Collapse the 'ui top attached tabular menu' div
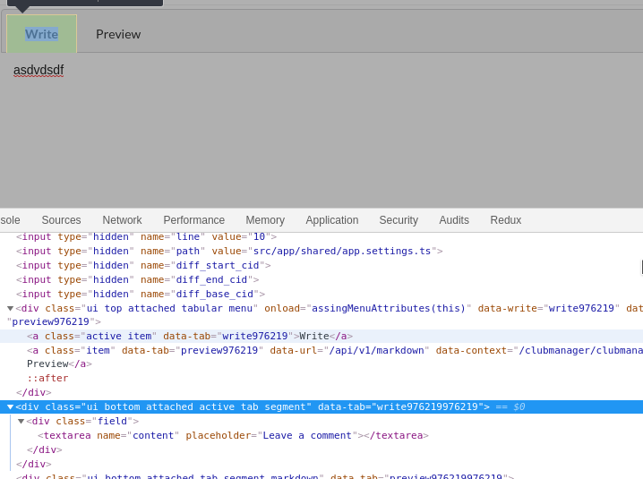643x479 pixels. pyautogui.click(x=11, y=308)
